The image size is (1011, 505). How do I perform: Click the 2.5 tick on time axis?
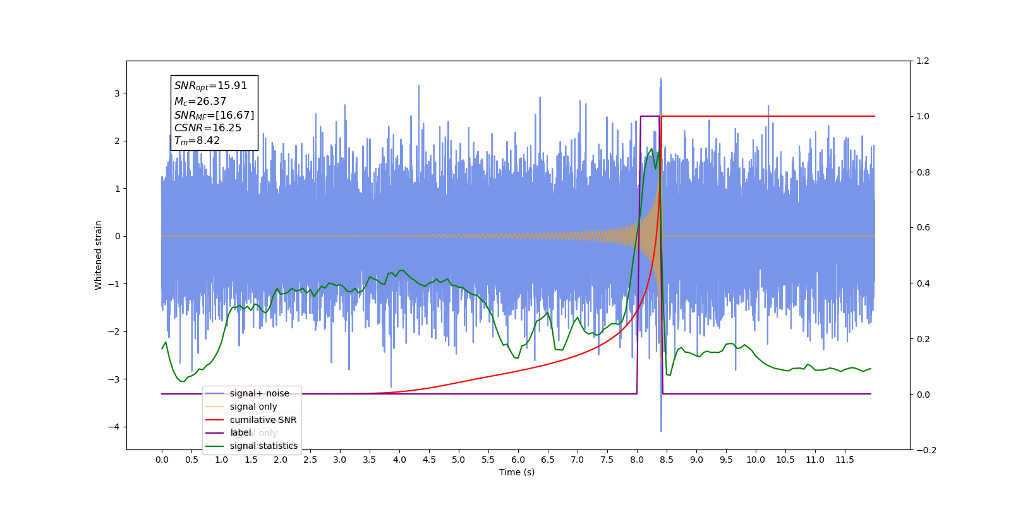click(x=310, y=460)
